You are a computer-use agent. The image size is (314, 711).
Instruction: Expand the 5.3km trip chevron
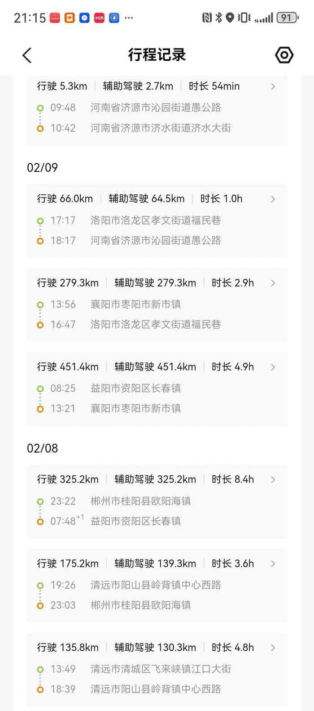[x=273, y=86]
